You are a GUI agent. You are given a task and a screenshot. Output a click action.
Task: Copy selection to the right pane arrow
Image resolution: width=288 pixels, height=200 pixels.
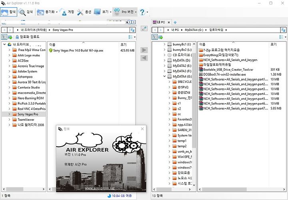click(x=144, y=50)
